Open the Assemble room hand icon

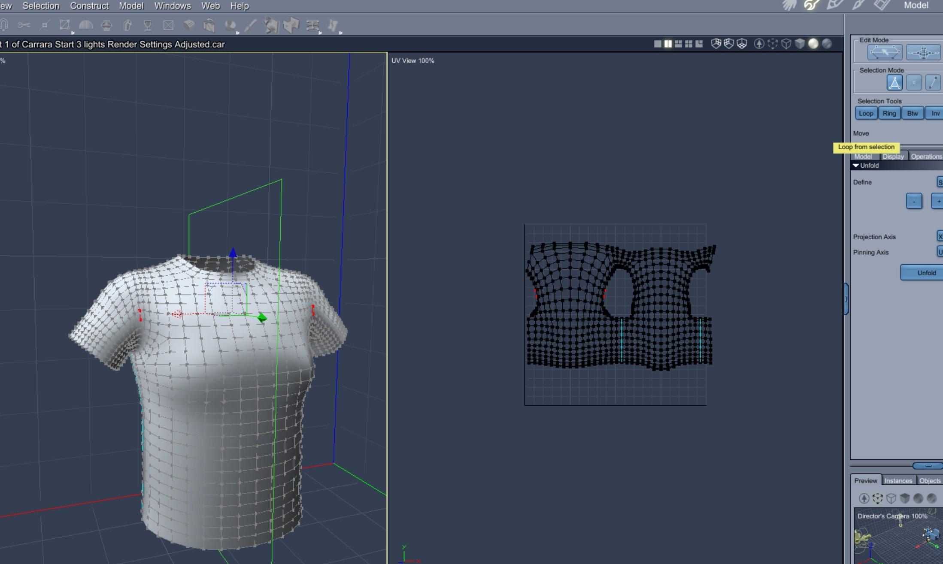point(789,6)
